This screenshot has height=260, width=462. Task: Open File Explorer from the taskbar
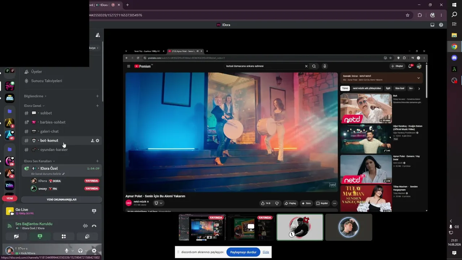(x=454, y=35)
